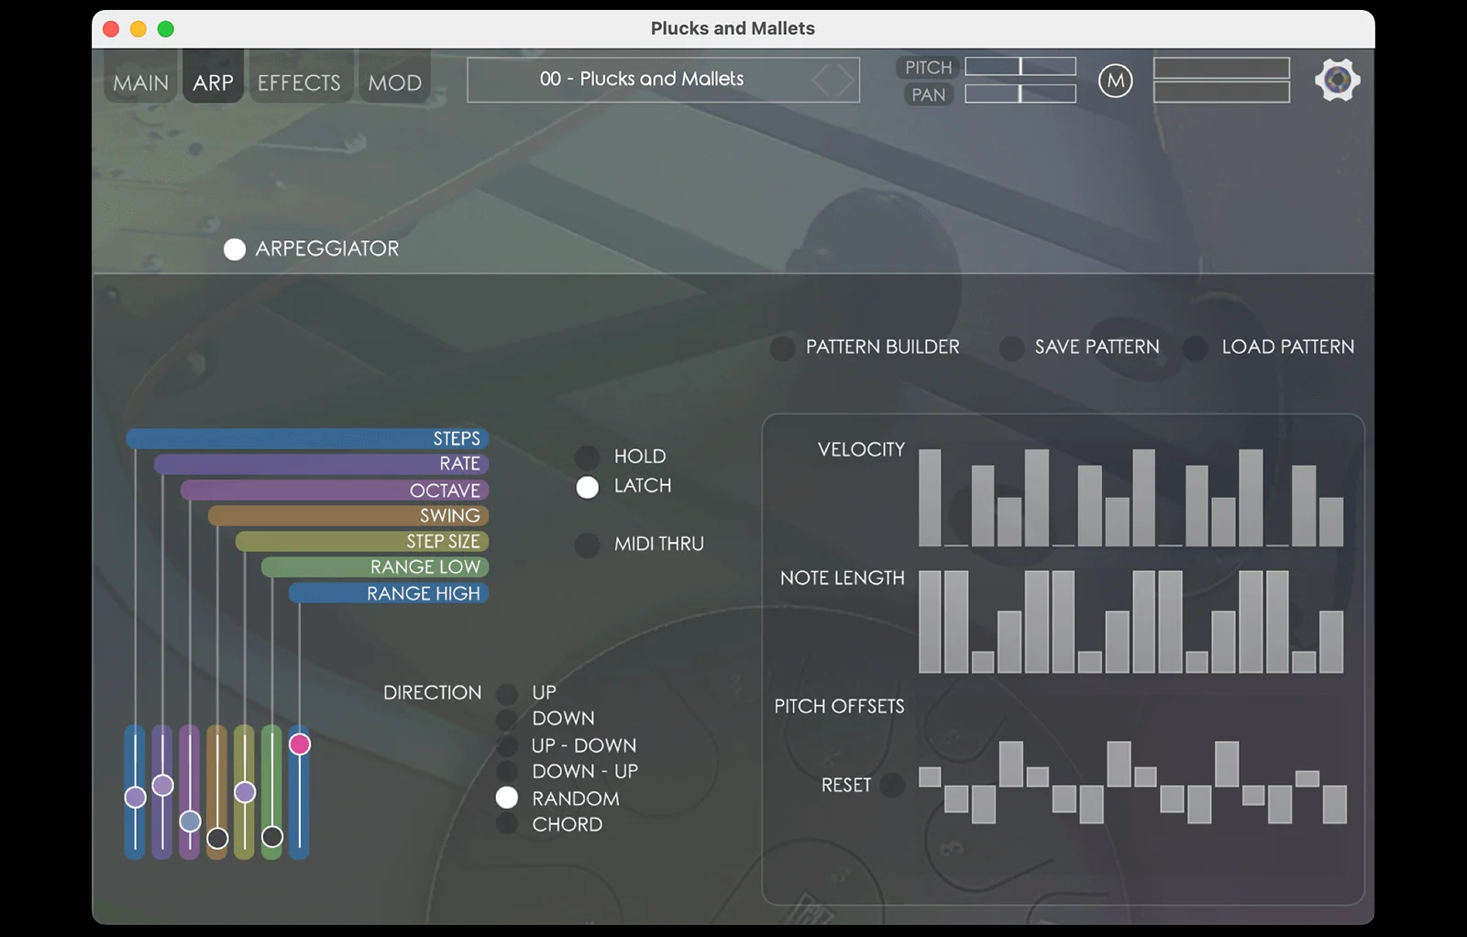Screen dimensions: 1467x937
Task: Select previous preset with left arrow
Action: pos(822,81)
